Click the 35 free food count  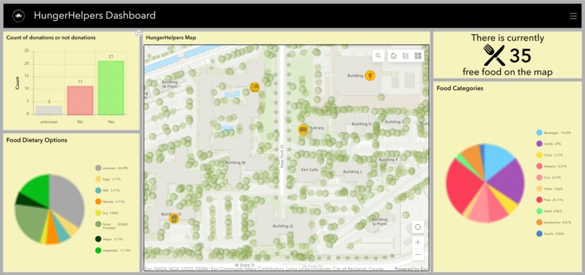520,56
